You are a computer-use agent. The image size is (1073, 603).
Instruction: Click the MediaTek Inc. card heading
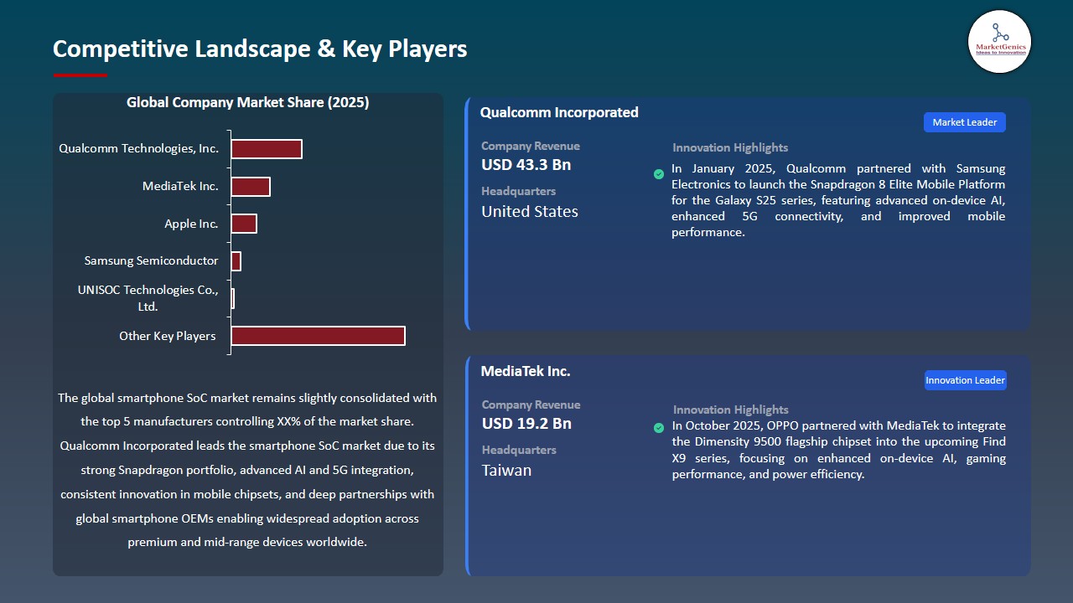[x=526, y=371]
